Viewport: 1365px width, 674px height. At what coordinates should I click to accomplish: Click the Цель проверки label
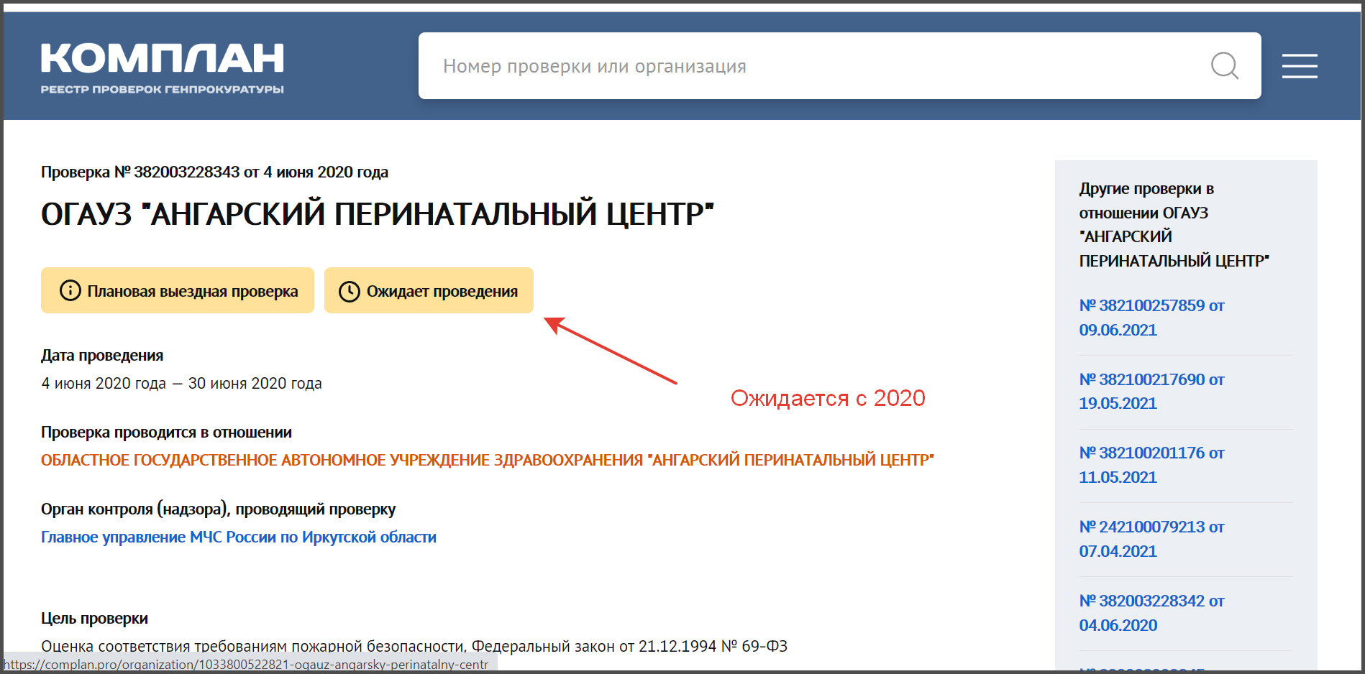[x=94, y=618]
